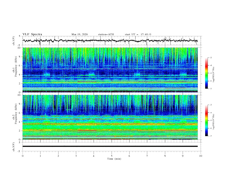The image size is (226, 175).
Task: Click the flat ch.3 voltage trace
Action: tap(110, 146)
